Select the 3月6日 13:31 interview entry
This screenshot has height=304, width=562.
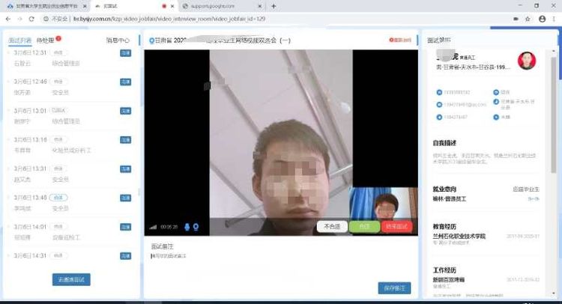71,174
